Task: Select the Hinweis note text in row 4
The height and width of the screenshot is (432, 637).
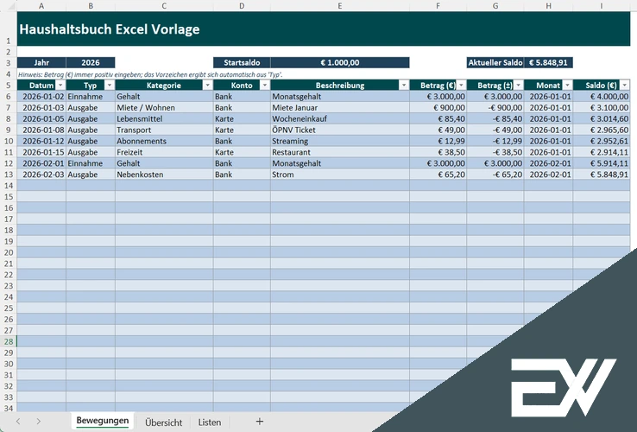Action: 150,75
